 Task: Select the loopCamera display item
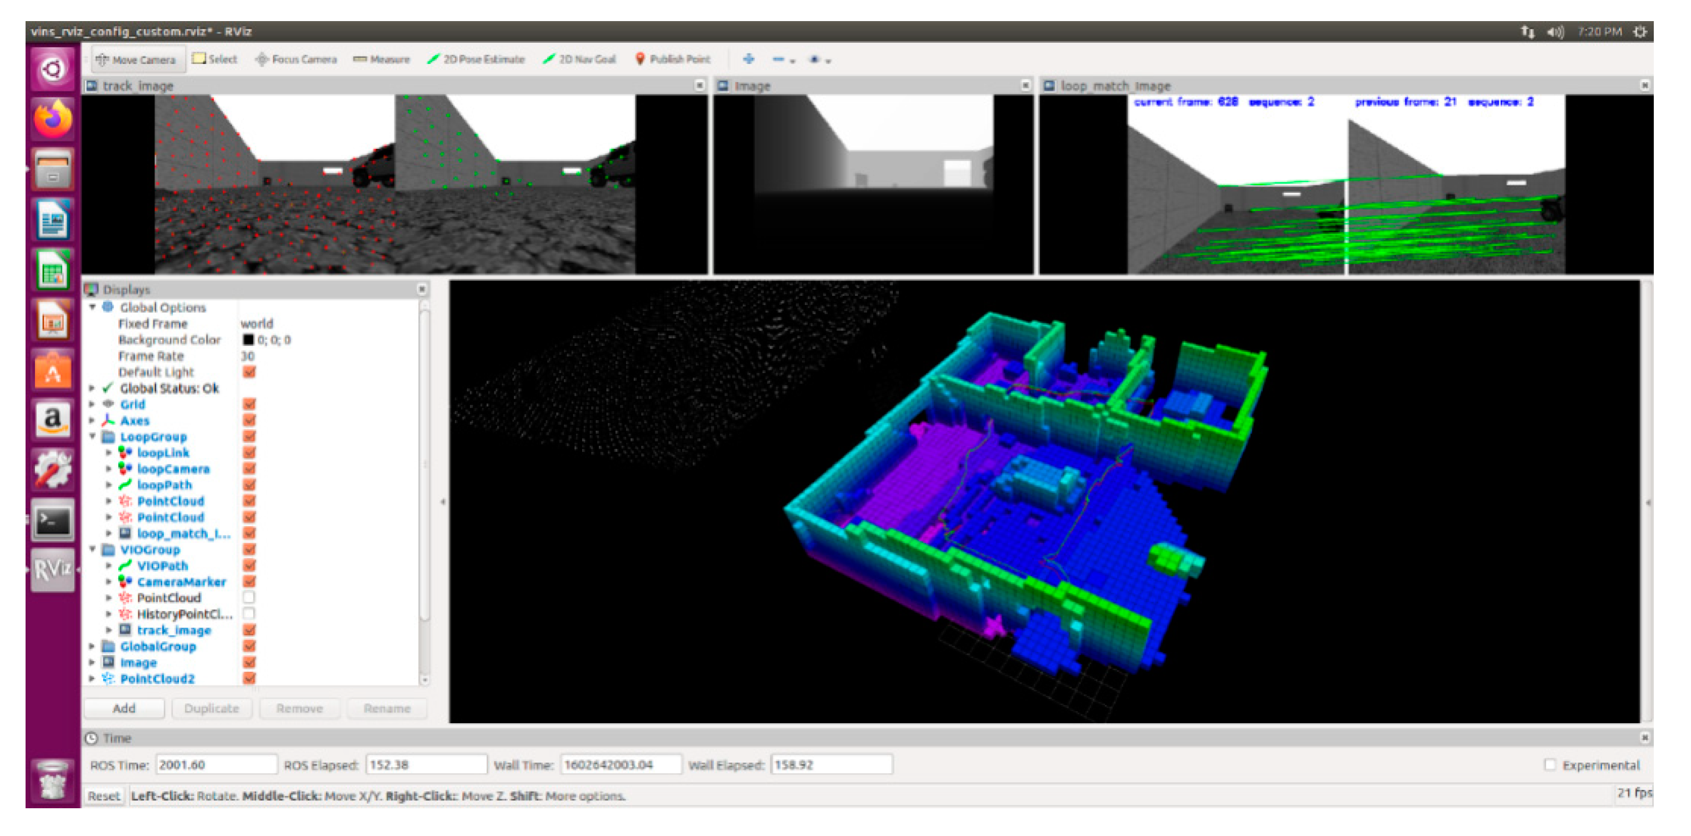[x=173, y=469]
